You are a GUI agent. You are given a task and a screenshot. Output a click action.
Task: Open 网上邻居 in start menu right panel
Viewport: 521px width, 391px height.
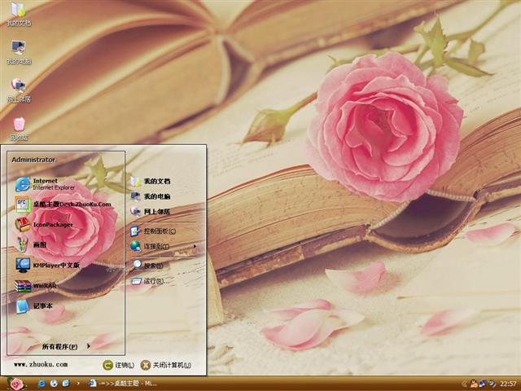click(150, 211)
